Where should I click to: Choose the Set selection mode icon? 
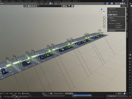click(x=109, y=15)
